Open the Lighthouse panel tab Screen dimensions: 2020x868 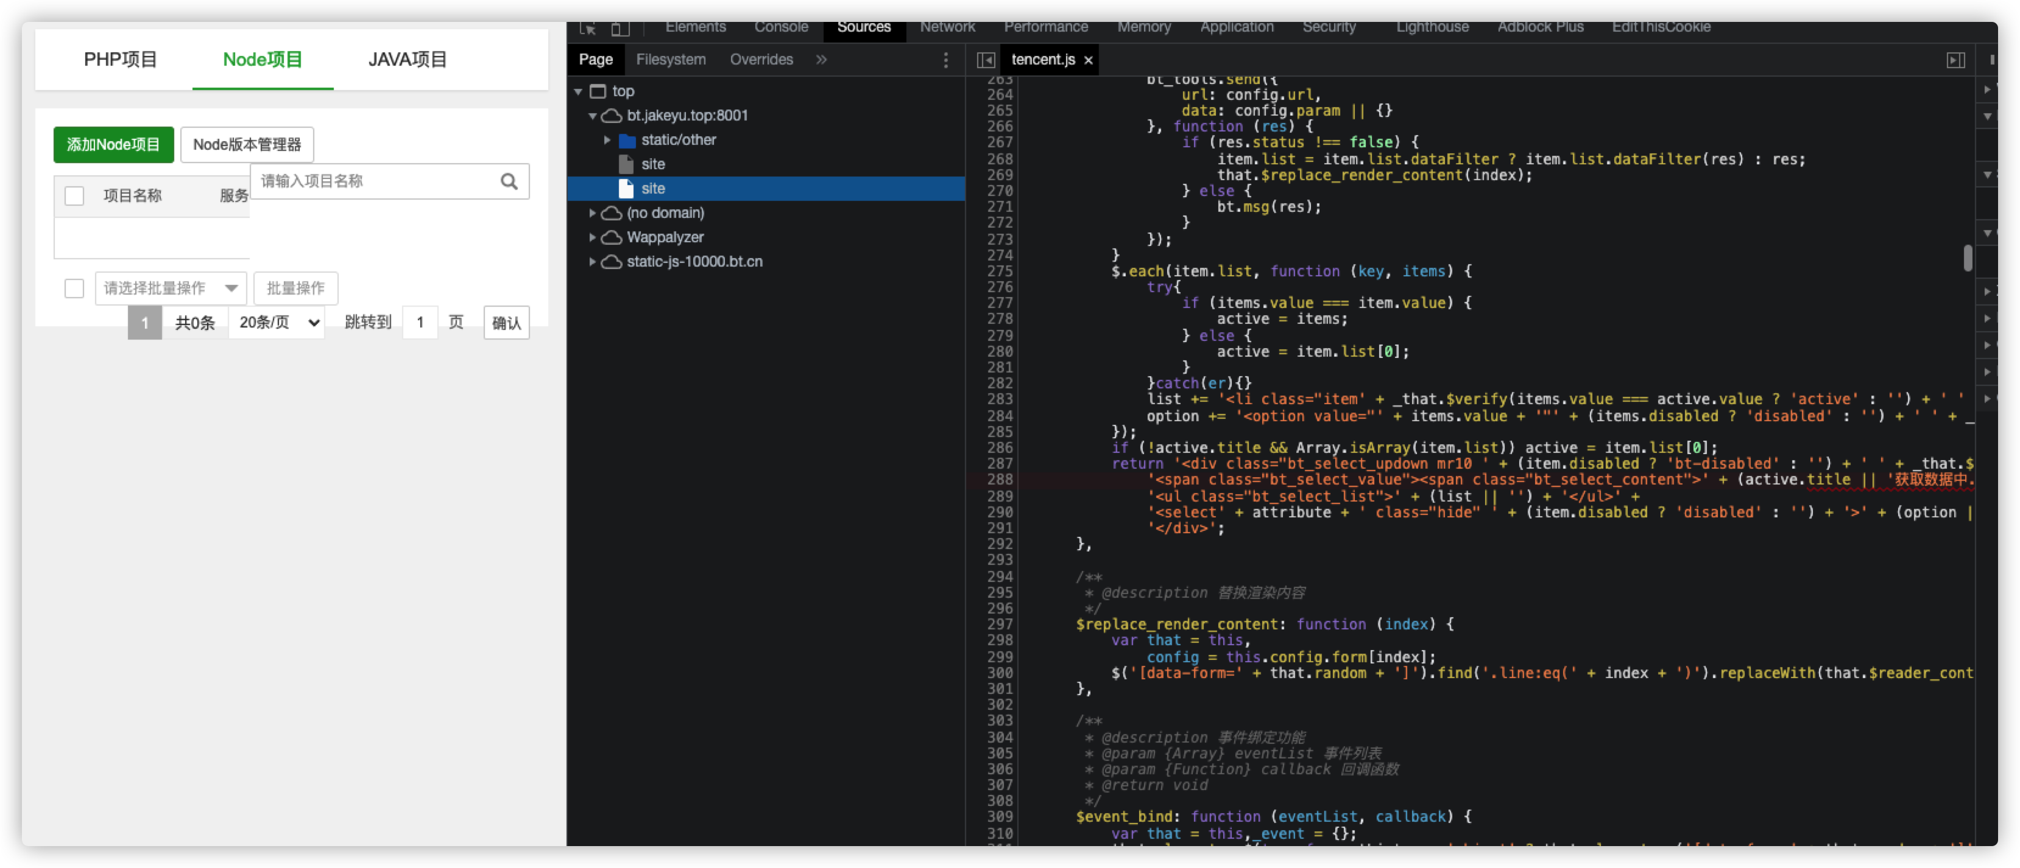click(x=1433, y=27)
